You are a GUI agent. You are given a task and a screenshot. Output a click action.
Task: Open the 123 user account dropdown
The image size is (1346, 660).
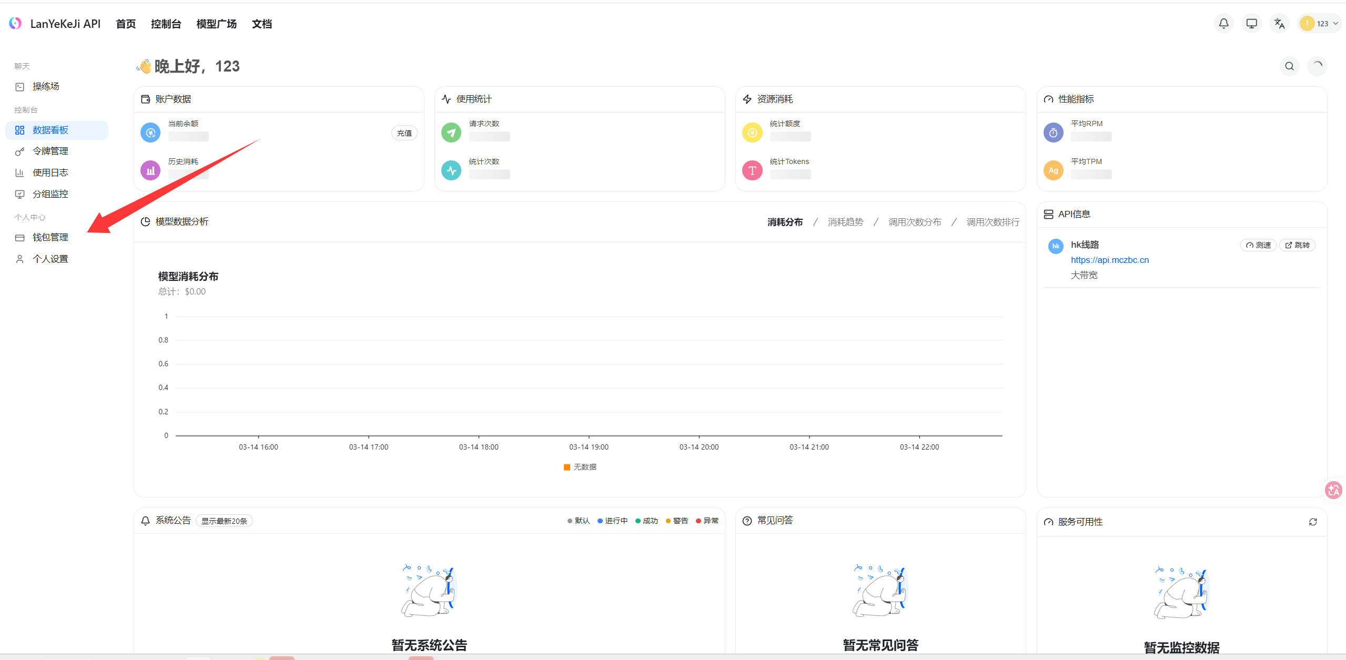pyautogui.click(x=1319, y=24)
